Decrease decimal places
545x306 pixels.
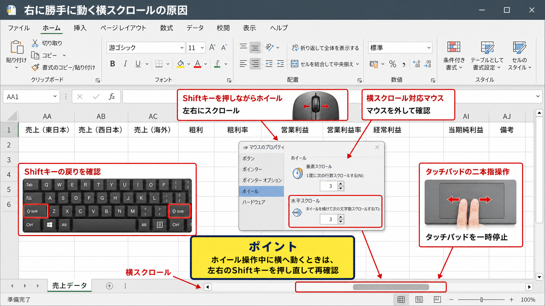428,64
